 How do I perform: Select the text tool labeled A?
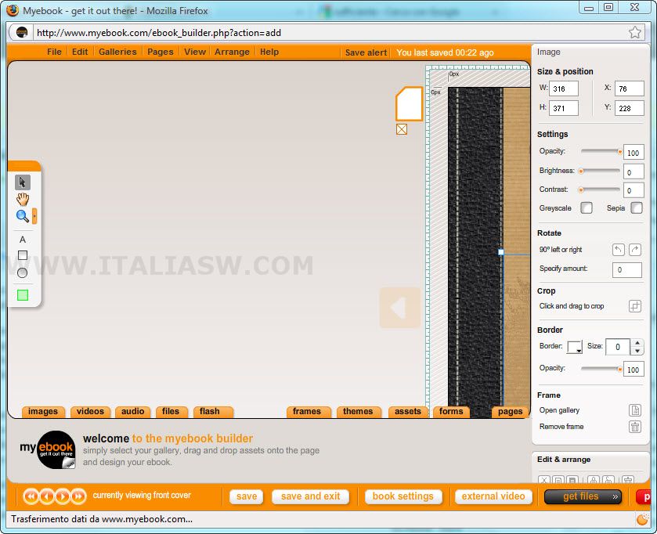[23, 240]
